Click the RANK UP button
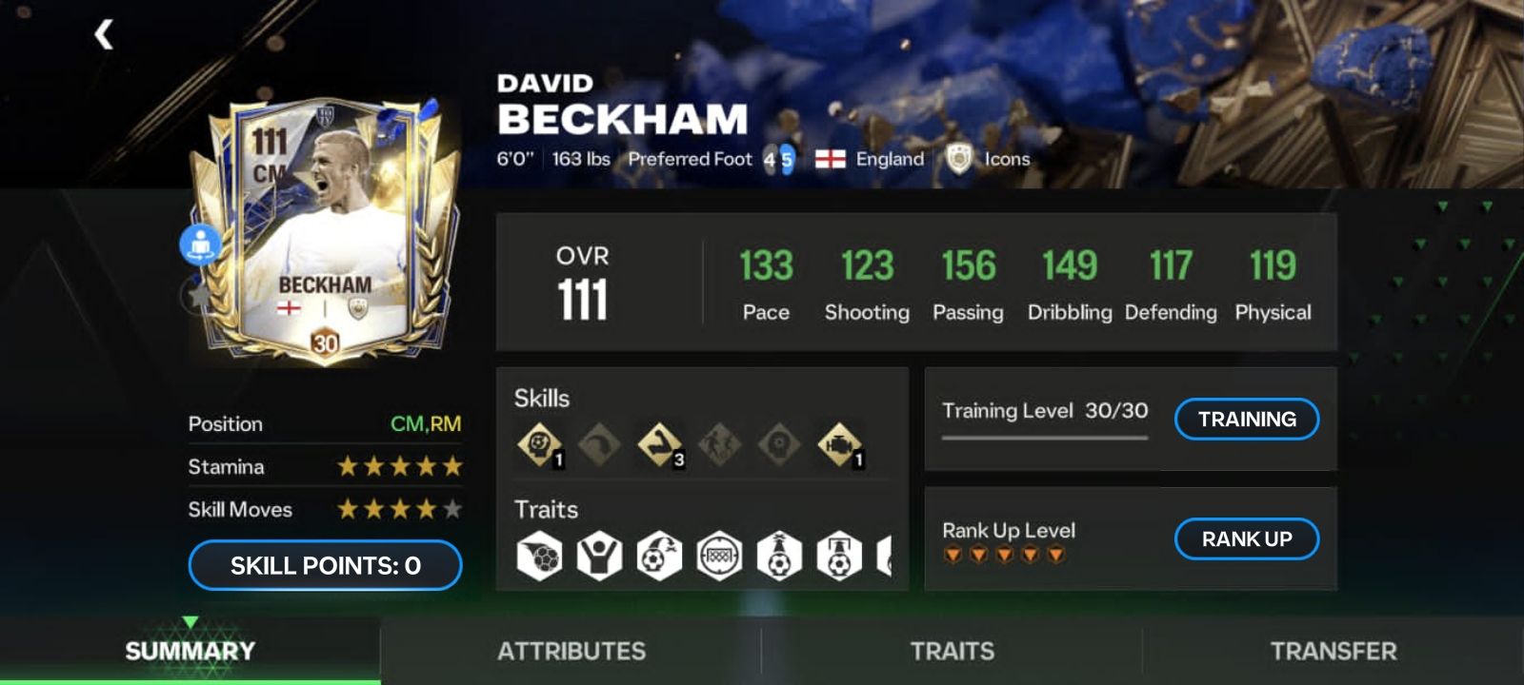Viewport: 1524px width, 685px height. [1247, 538]
